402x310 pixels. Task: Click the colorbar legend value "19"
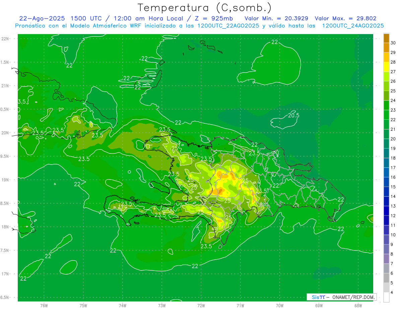pyautogui.click(x=393, y=148)
